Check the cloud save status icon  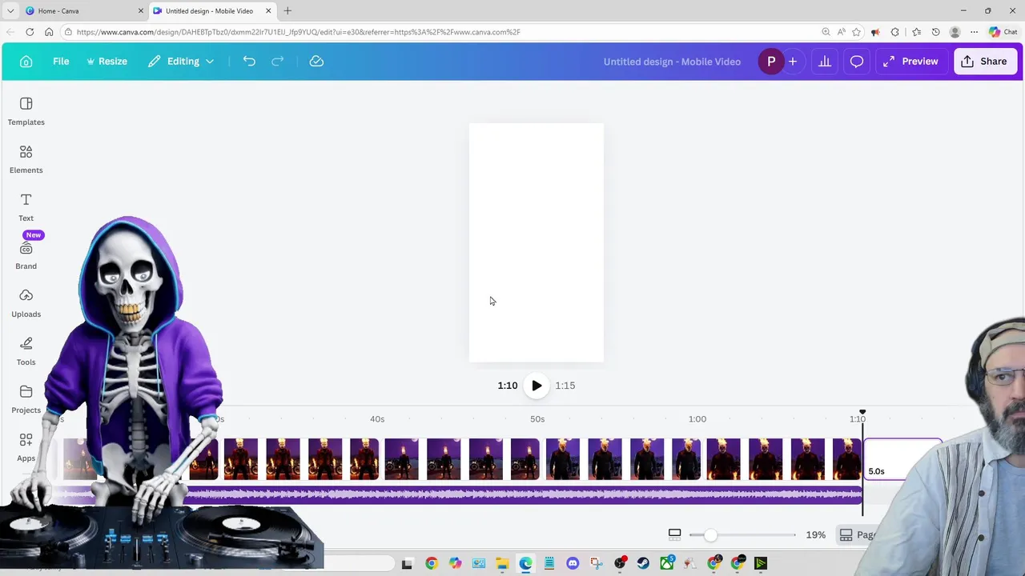pyautogui.click(x=316, y=62)
